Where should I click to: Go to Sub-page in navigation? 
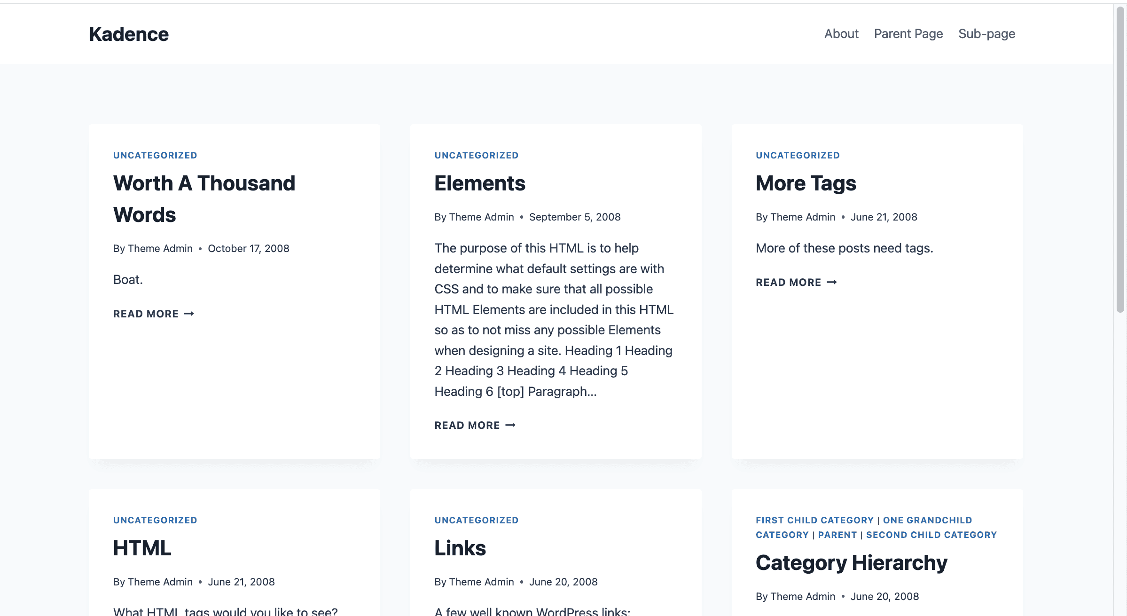click(986, 34)
